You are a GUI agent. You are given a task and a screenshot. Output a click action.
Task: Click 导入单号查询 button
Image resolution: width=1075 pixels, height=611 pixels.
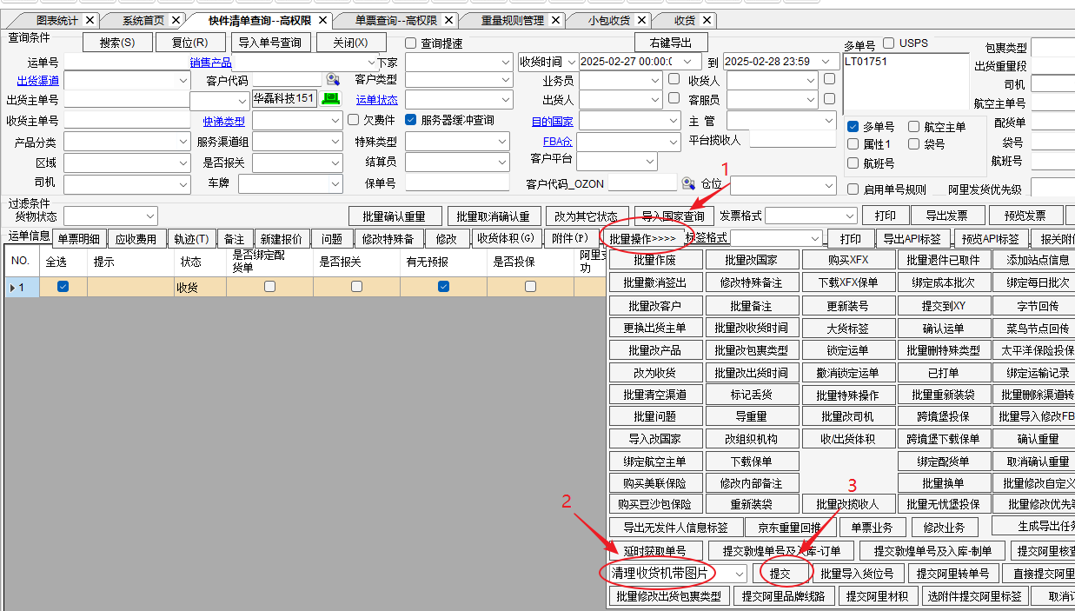[269, 42]
